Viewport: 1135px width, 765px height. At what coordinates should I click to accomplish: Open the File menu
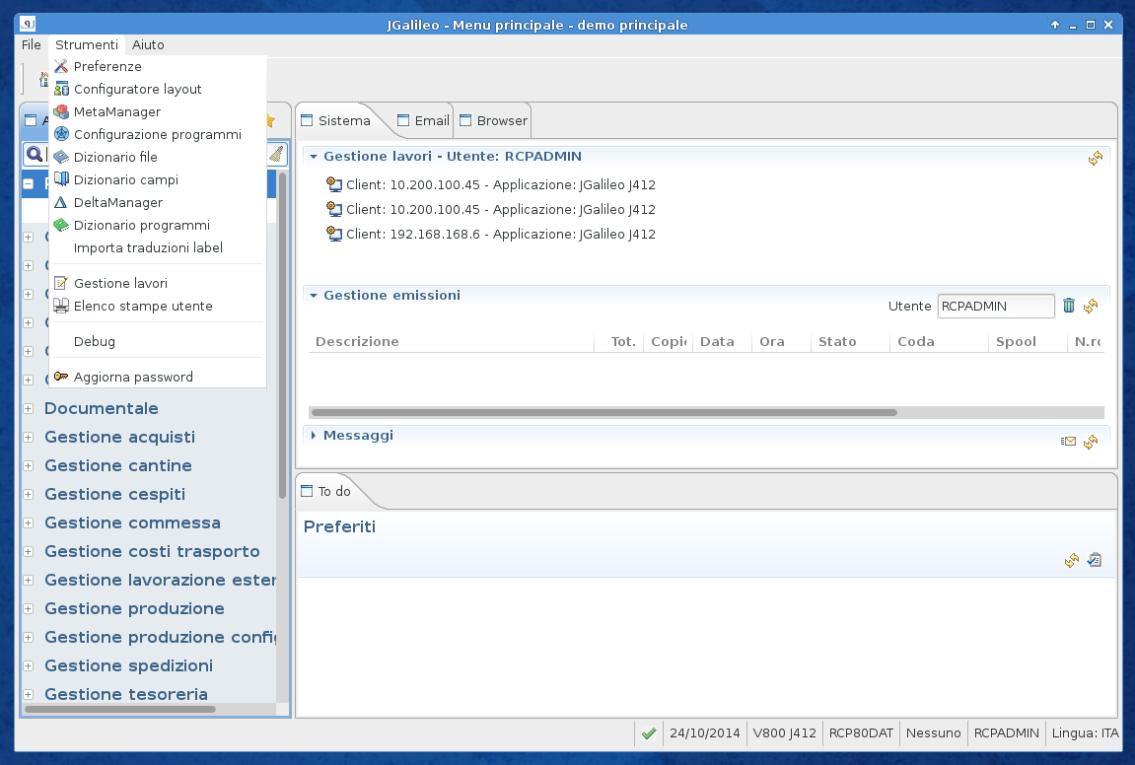[32, 45]
